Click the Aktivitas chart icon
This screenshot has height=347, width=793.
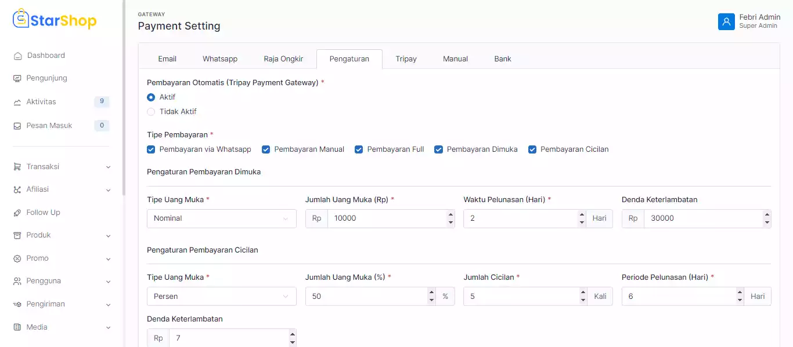point(17,102)
